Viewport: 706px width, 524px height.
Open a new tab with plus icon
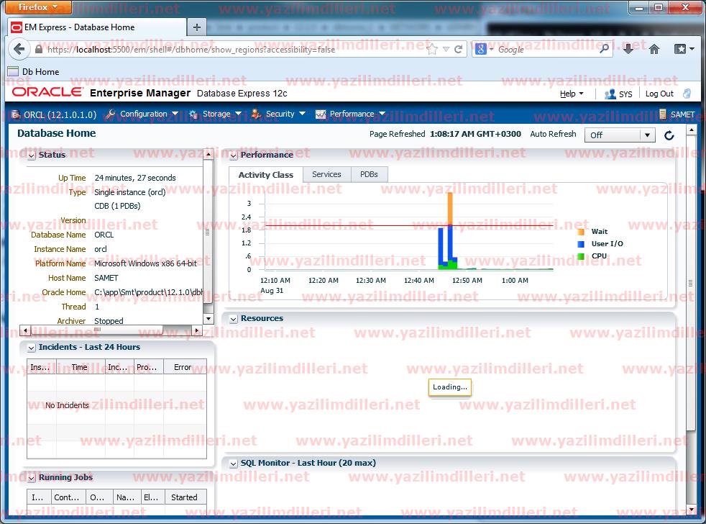[x=196, y=27]
